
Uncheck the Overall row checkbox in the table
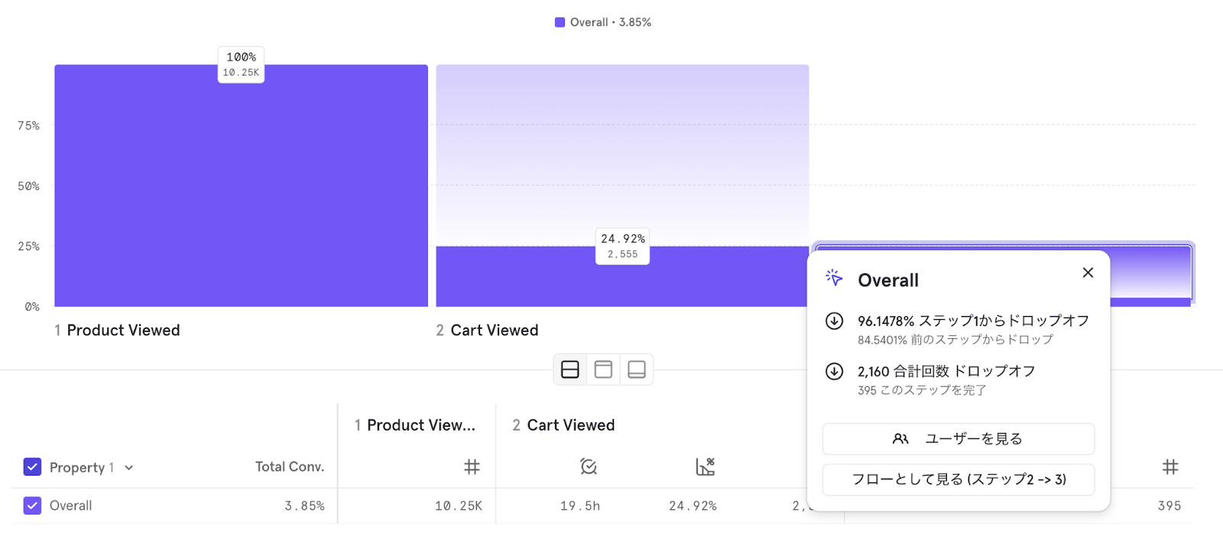[32, 505]
